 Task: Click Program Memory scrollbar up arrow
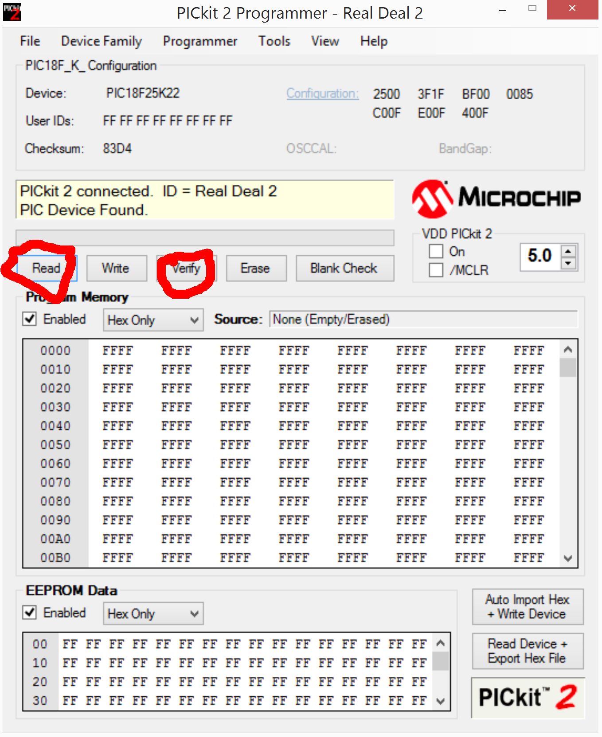pyautogui.click(x=568, y=350)
